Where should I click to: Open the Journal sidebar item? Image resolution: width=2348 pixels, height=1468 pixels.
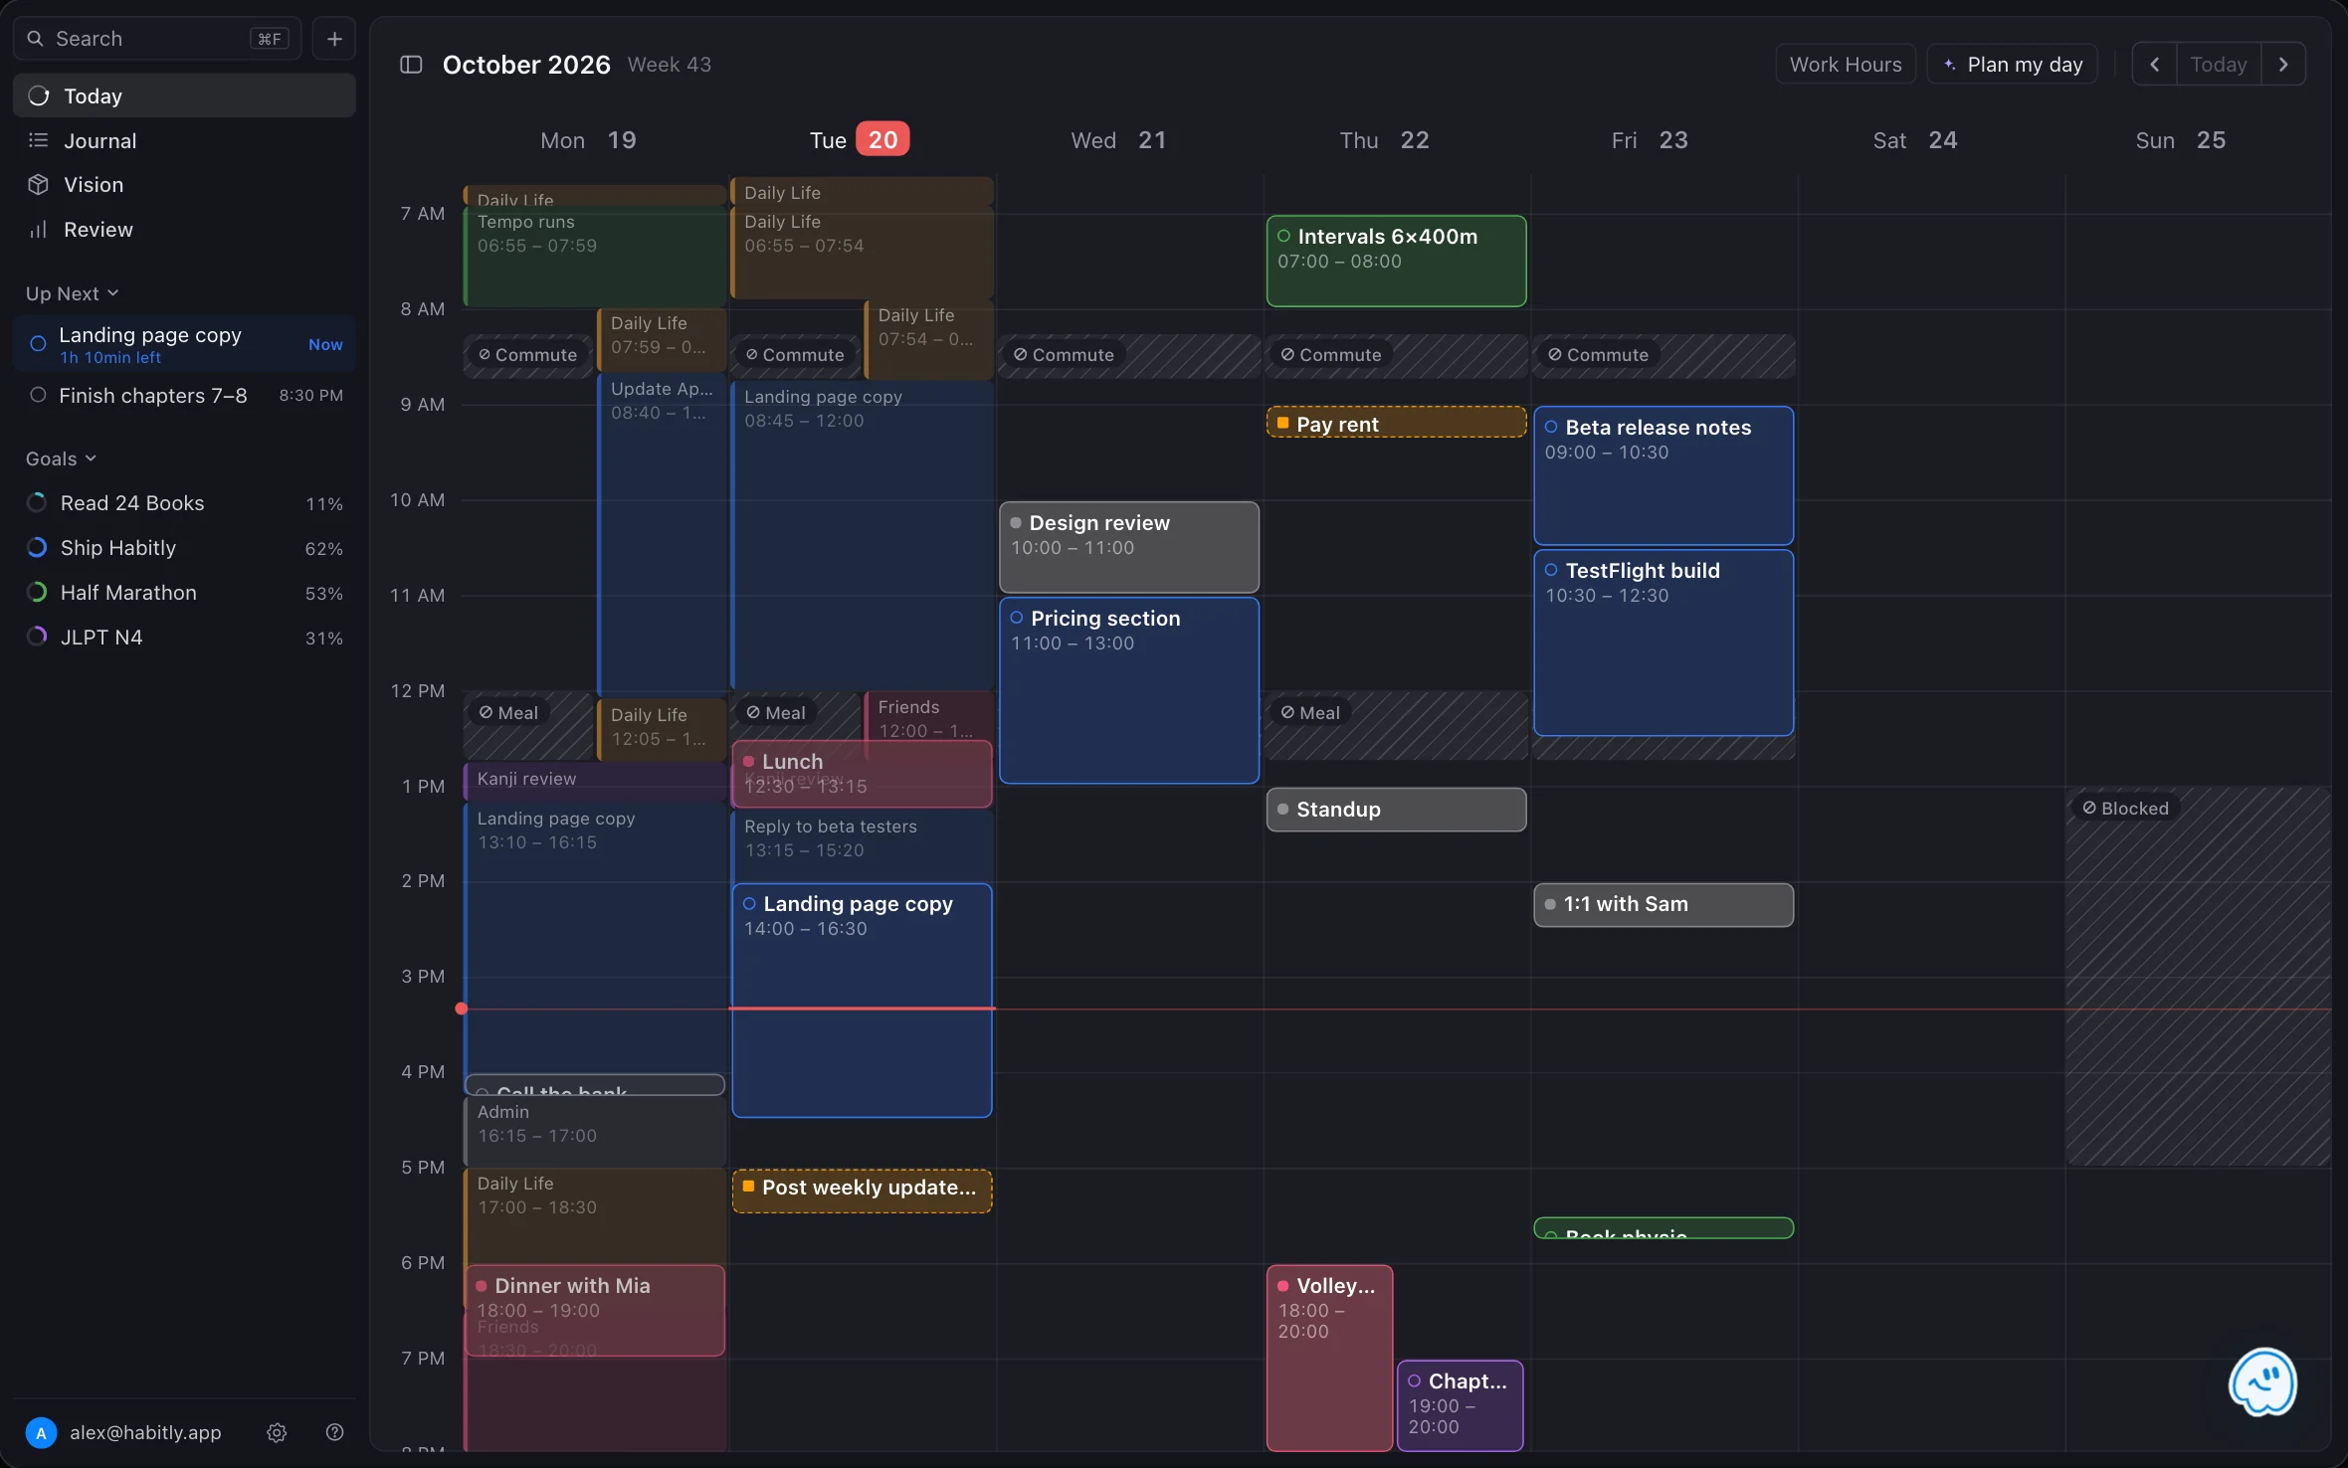click(184, 140)
